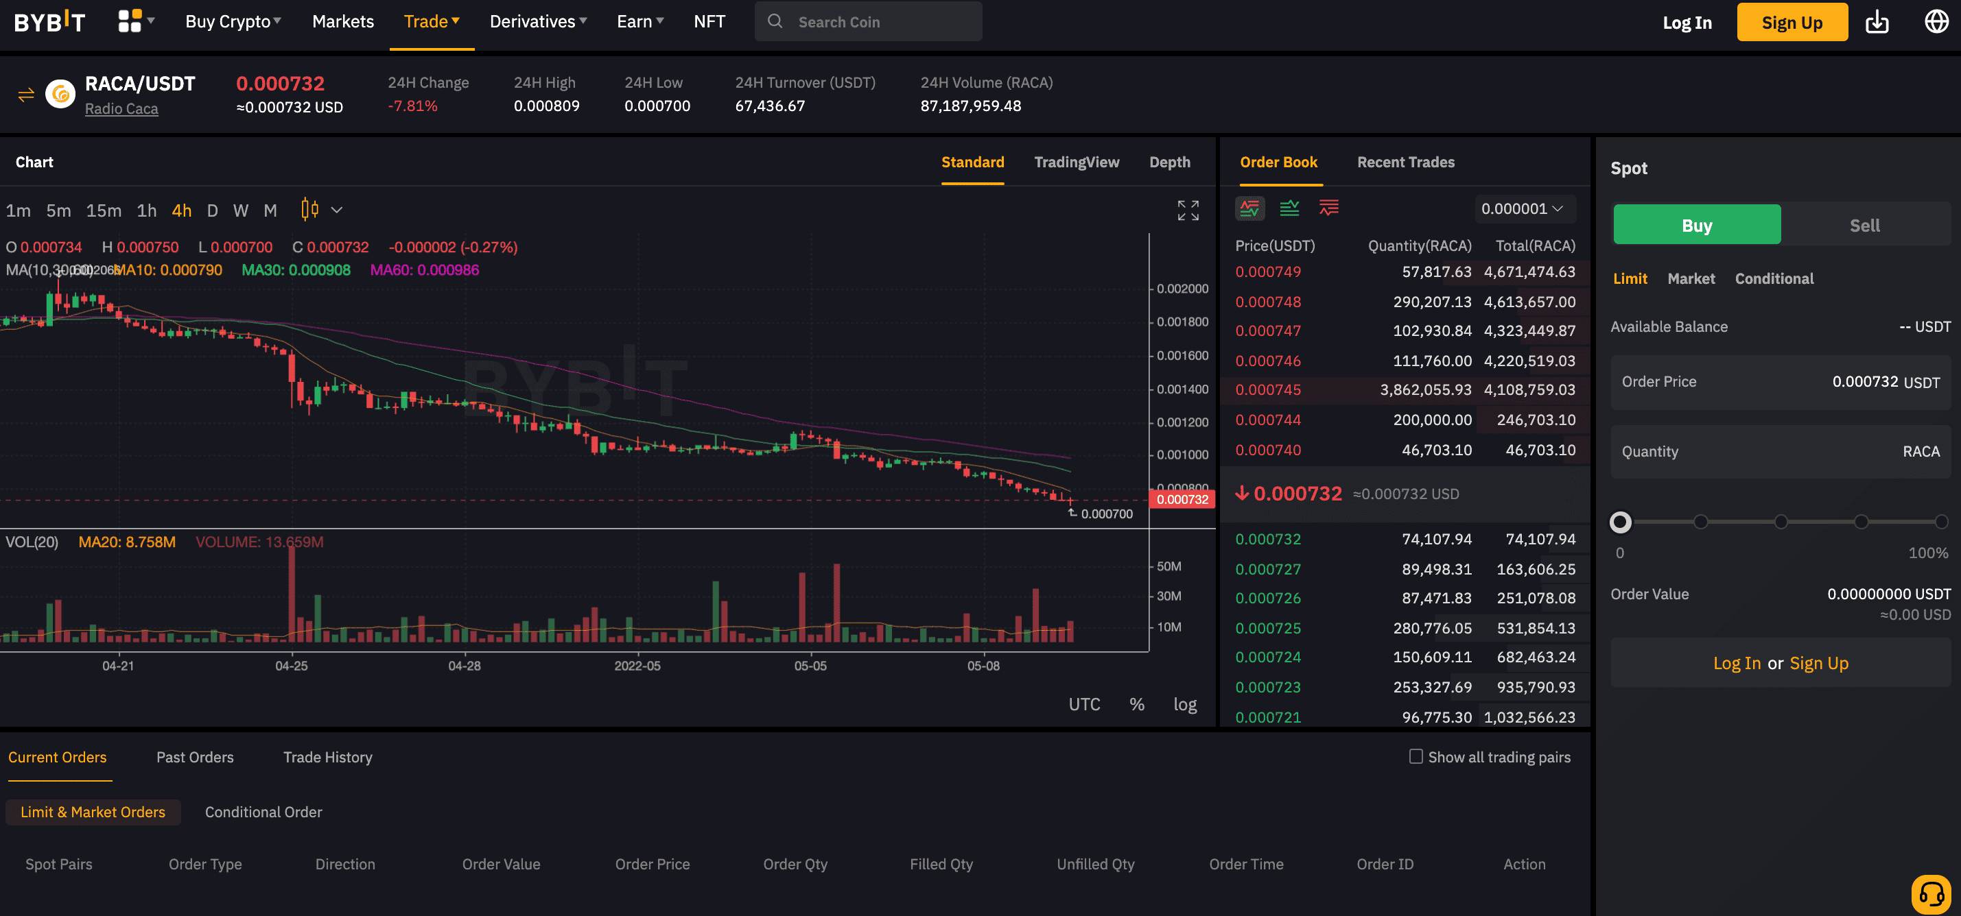
Task: Switch to Recent Trades tab
Action: [x=1405, y=162]
